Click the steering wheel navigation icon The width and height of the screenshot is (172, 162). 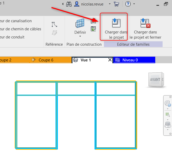(x=168, y=103)
